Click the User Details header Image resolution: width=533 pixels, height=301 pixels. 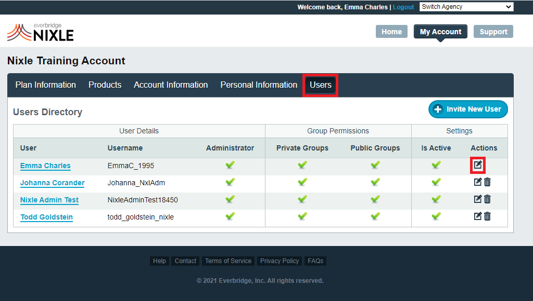(x=138, y=131)
